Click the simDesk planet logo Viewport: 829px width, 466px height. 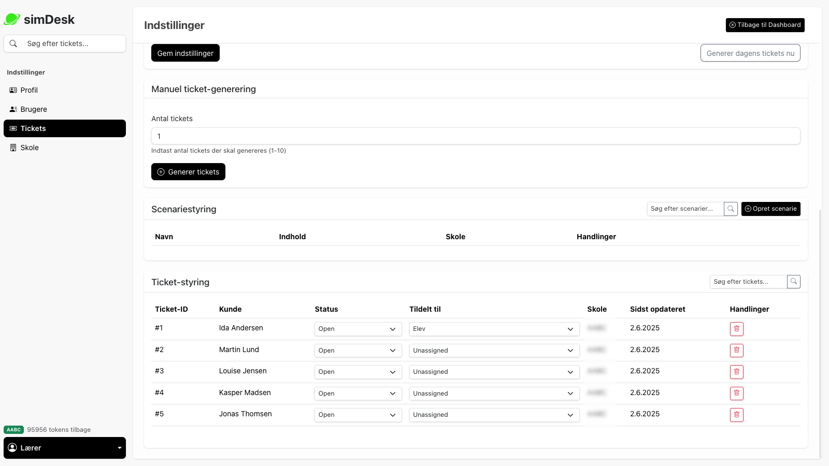[11, 19]
